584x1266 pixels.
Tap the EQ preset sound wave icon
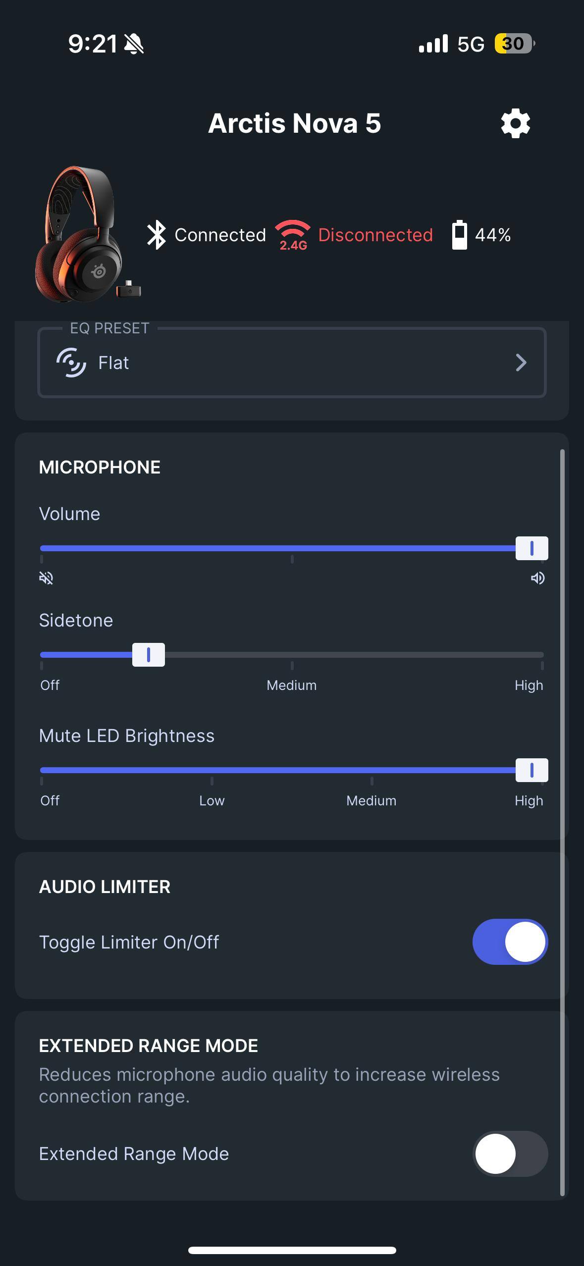pyautogui.click(x=71, y=363)
